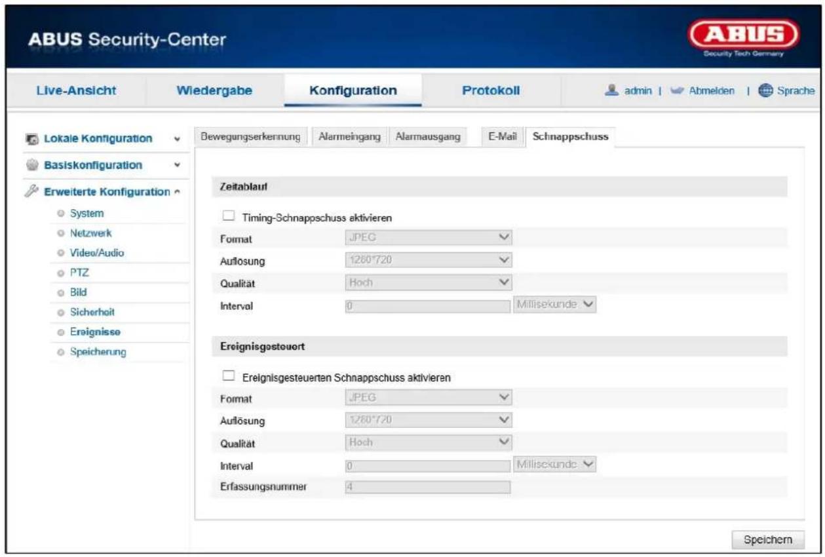Viewport: 825px width, 557px height.
Task: Open Bild in the sidebar
Action: [79, 293]
